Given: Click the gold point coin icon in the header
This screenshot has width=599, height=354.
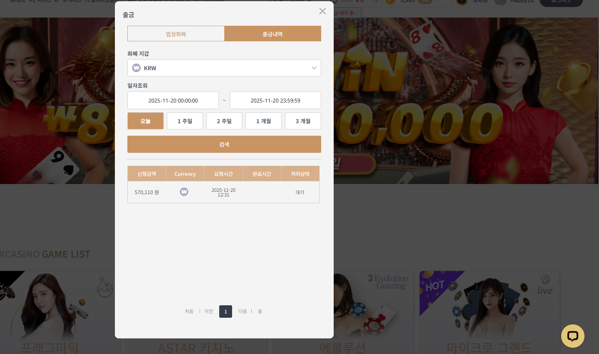Looking at the screenshot, I should [x=390, y=2].
